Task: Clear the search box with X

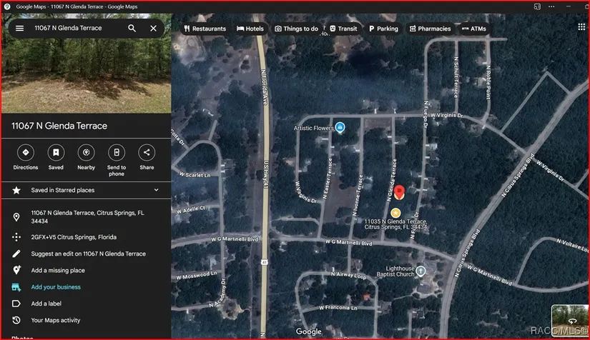Action: (x=153, y=29)
